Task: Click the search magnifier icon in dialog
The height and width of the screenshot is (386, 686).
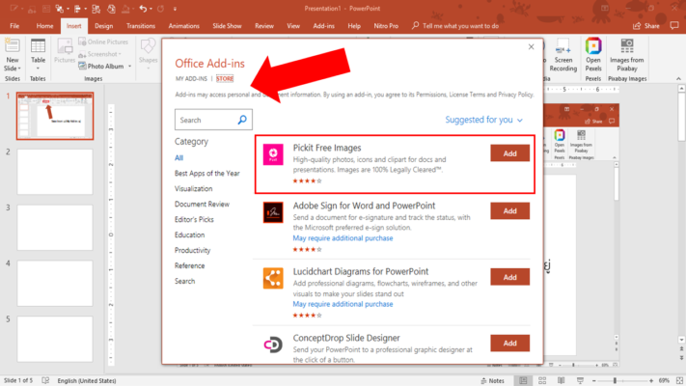Action: coord(242,120)
